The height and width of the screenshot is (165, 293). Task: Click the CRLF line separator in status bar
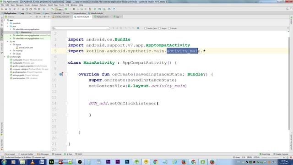coord(250,157)
